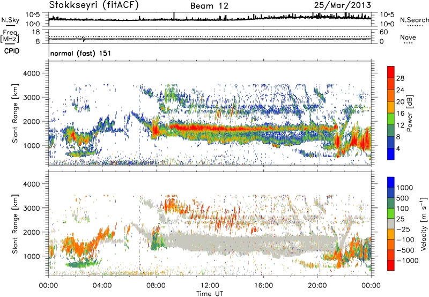Click the '3000' tick of the velocity panel
This screenshot has width=429, height=297.
pos(31,208)
